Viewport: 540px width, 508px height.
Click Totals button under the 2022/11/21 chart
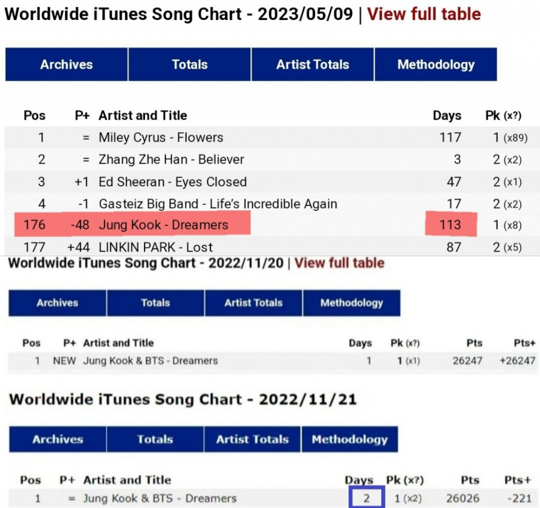[x=155, y=439]
